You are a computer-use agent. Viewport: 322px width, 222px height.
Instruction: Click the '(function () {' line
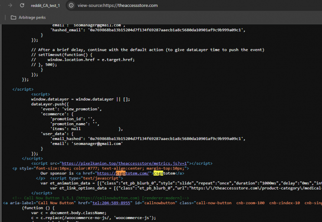tap(38, 208)
